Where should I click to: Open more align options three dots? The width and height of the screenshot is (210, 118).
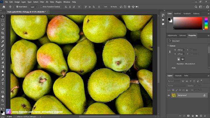click(106, 7)
